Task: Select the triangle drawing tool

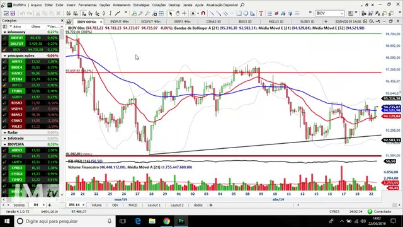Action: (x=253, y=13)
